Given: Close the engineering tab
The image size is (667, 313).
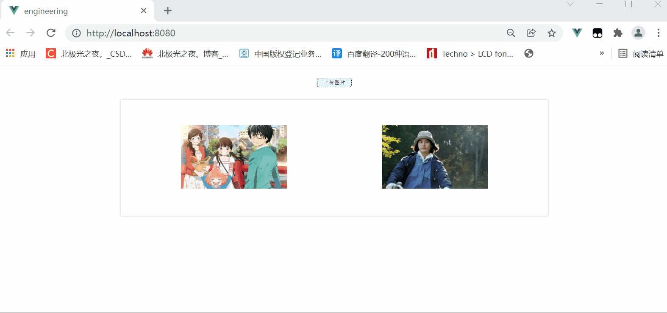Looking at the screenshot, I should click(144, 11).
